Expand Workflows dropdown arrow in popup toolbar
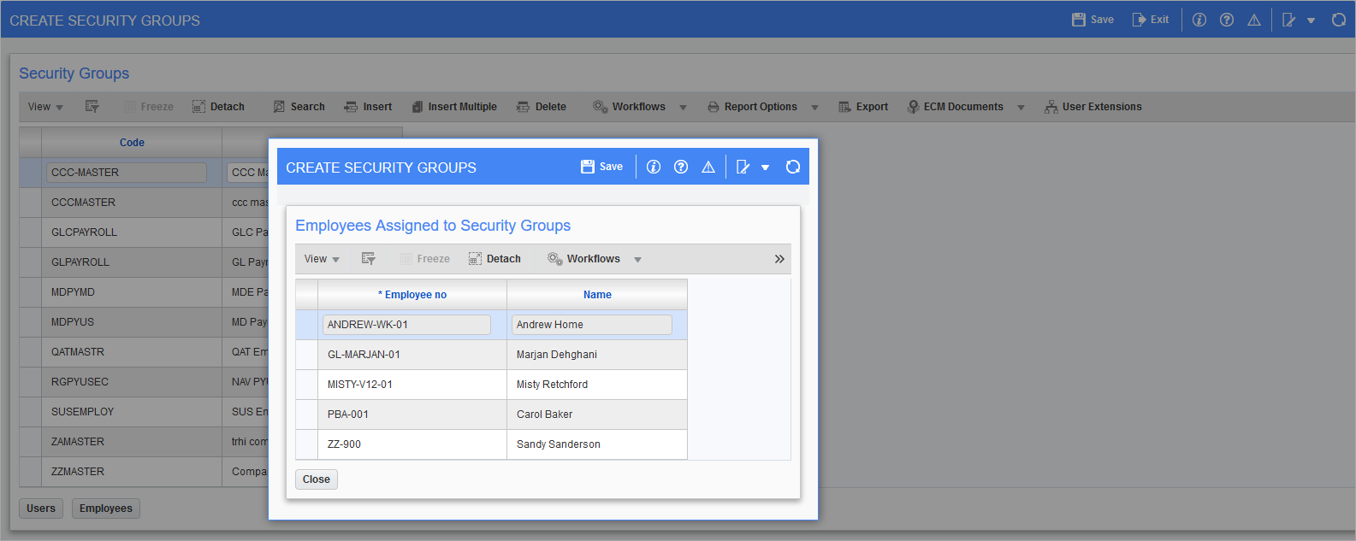Image resolution: width=1356 pixels, height=541 pixels. (x=637, y=260)
